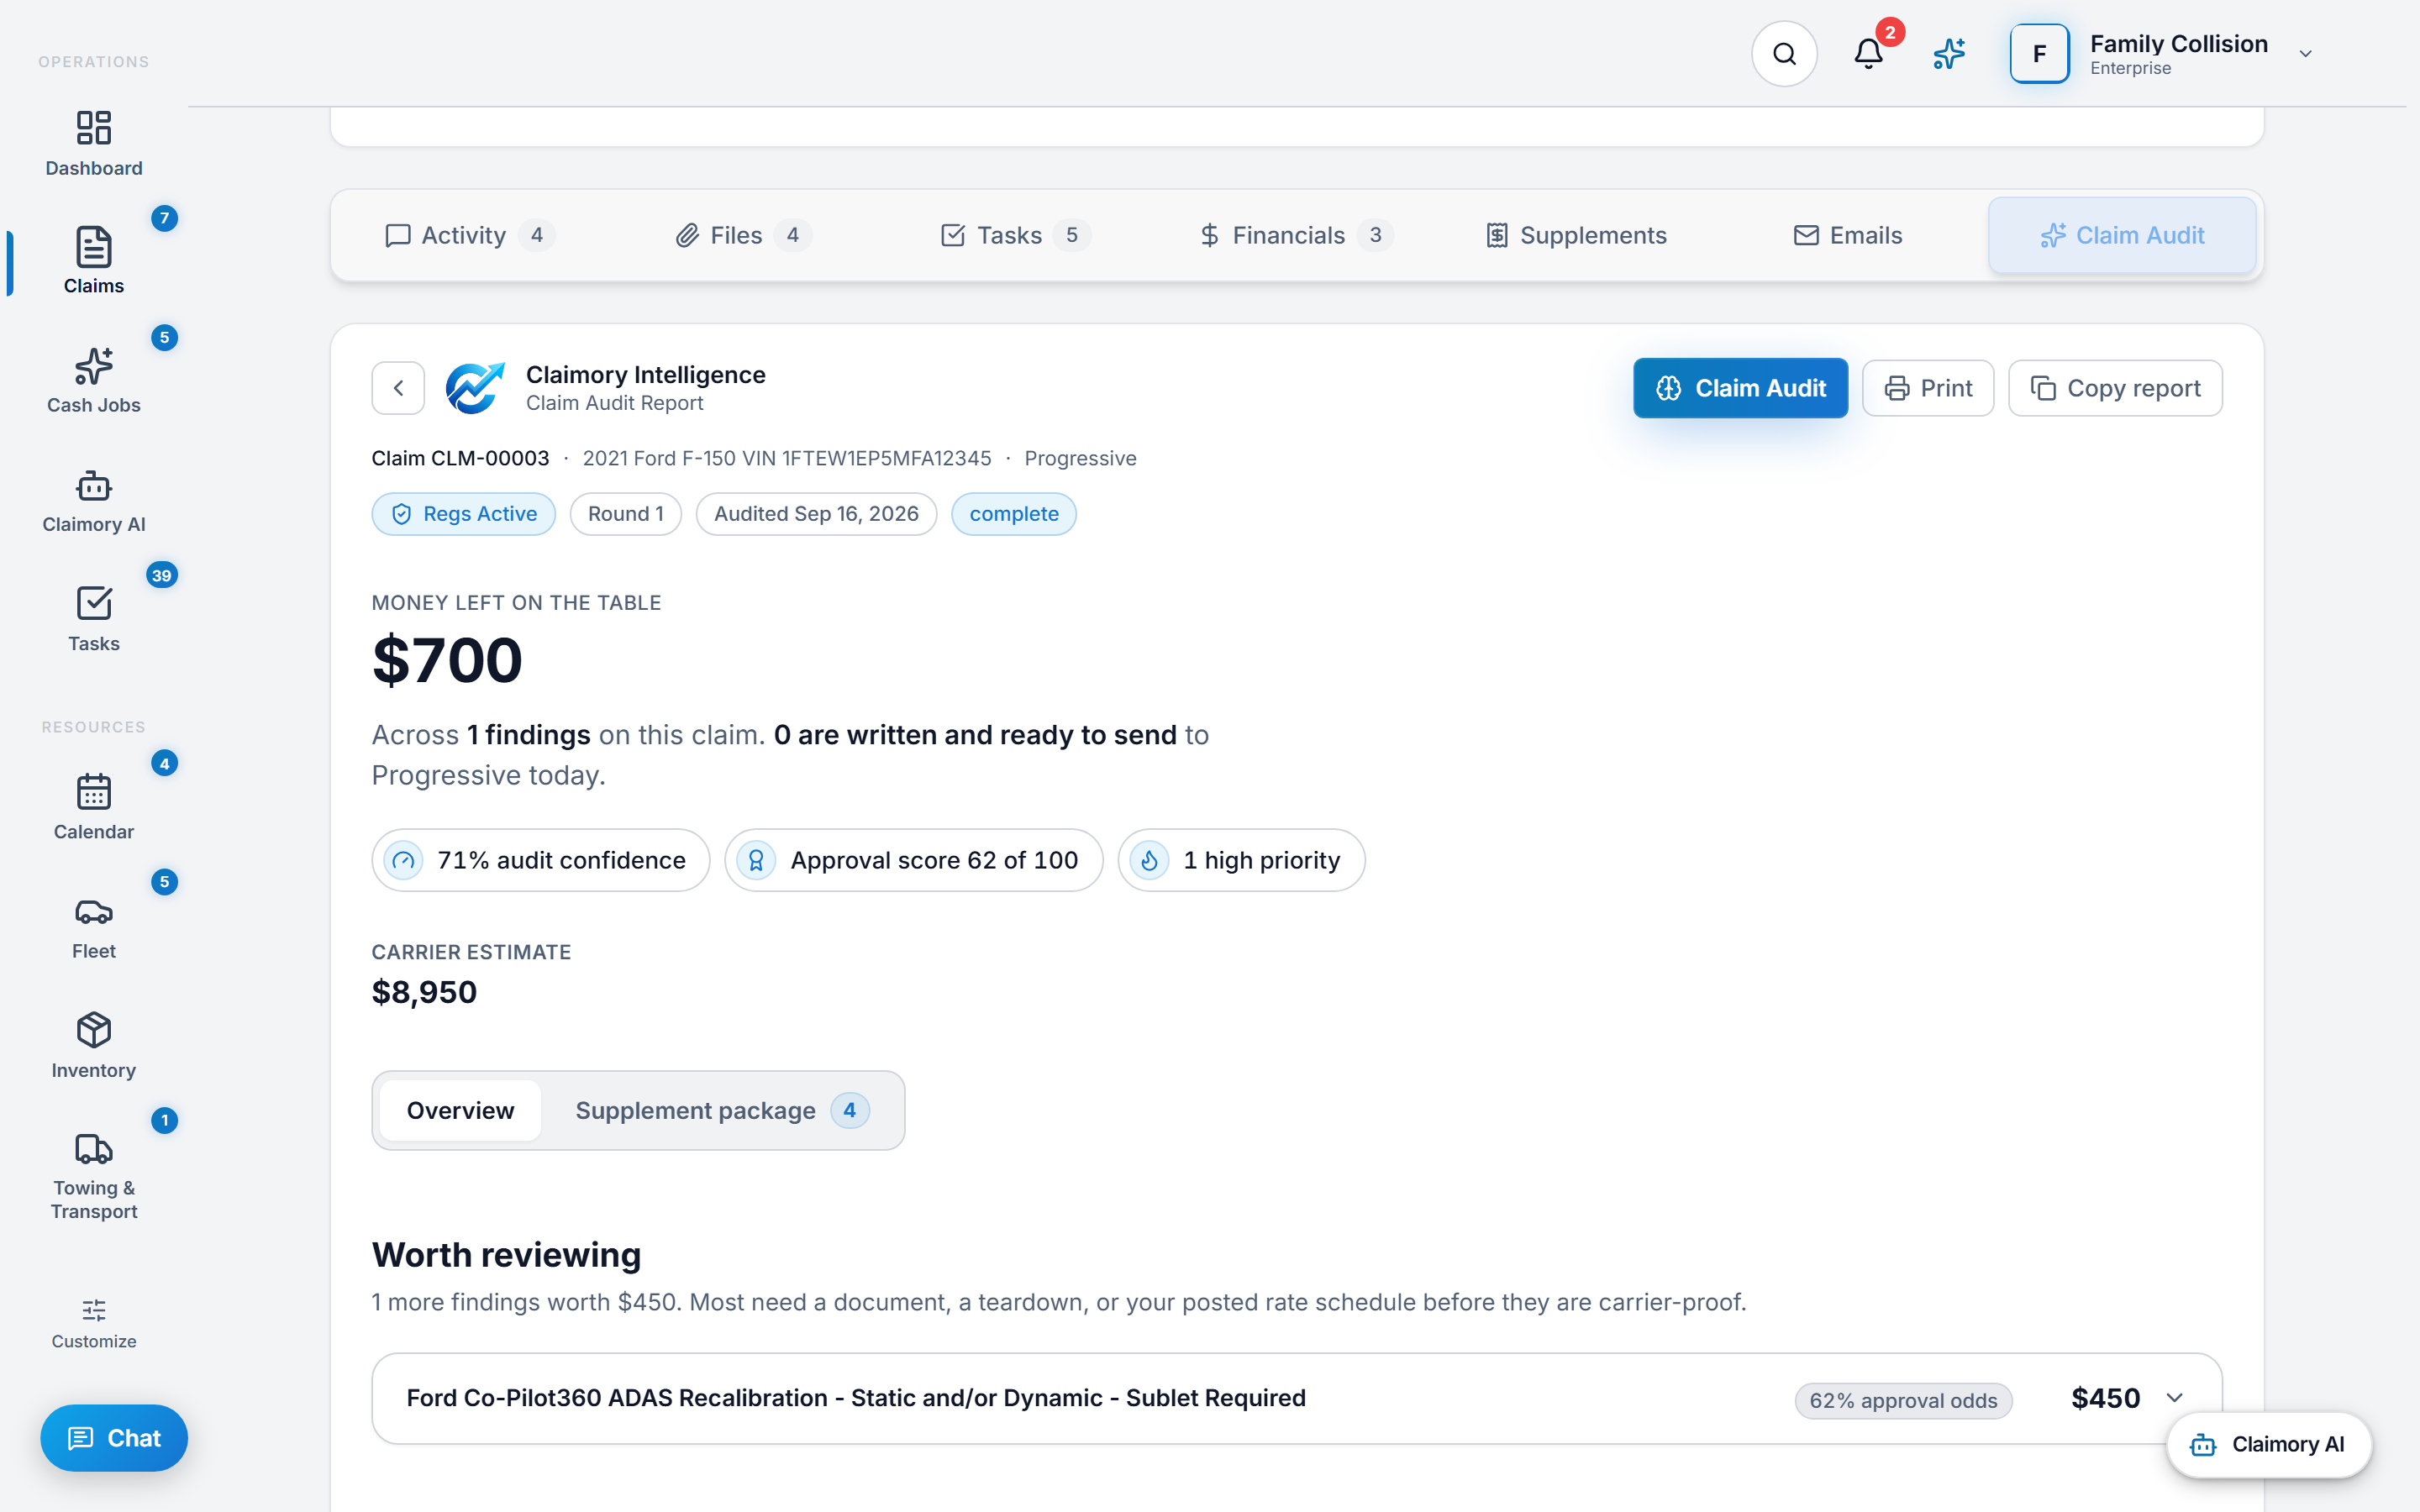2420x1512 pixels.
Task: Open the Supplements tab
Action: pos(1576,235)
